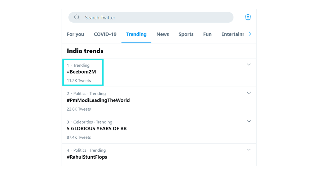Switch to the Fun tab
317x178 pixels.
coord(207,34)
